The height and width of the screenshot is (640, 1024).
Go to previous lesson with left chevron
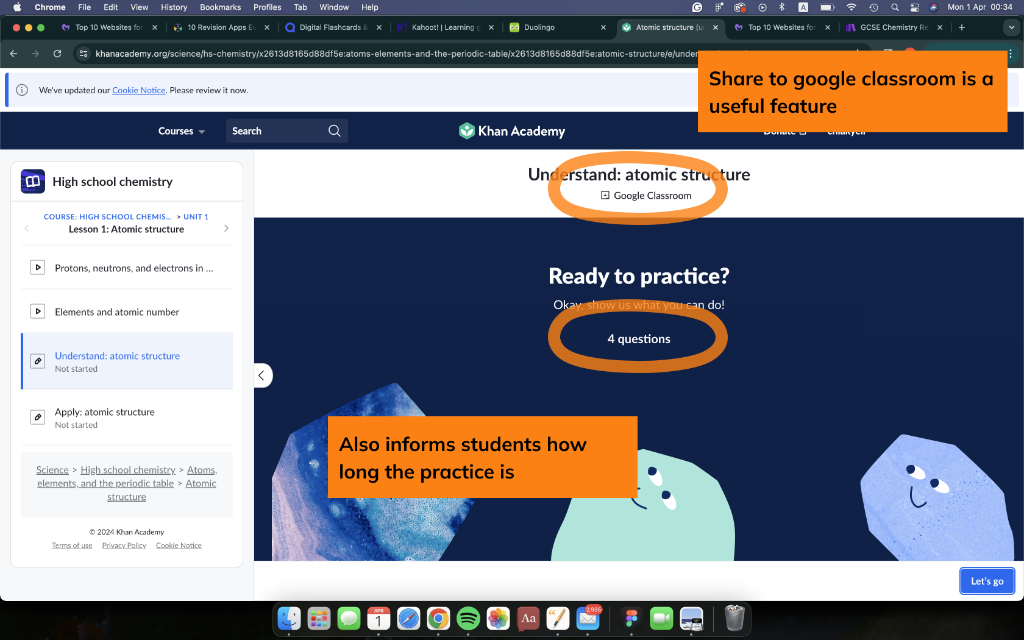click(x=27, y=229)
